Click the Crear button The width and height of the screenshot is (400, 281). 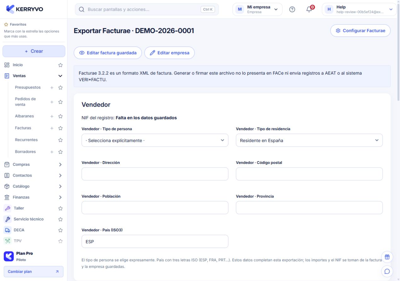[x=34, y=51]
